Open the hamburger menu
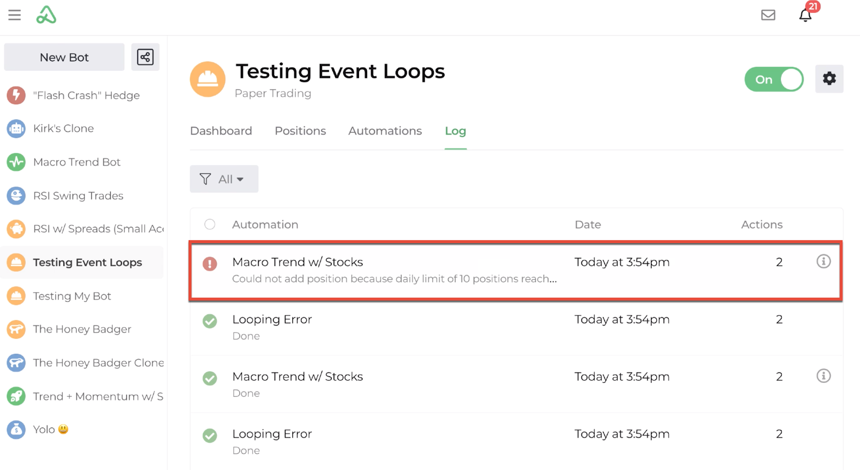Image resolution: width=860 pixels, height=470 pixels. point(15,15)
